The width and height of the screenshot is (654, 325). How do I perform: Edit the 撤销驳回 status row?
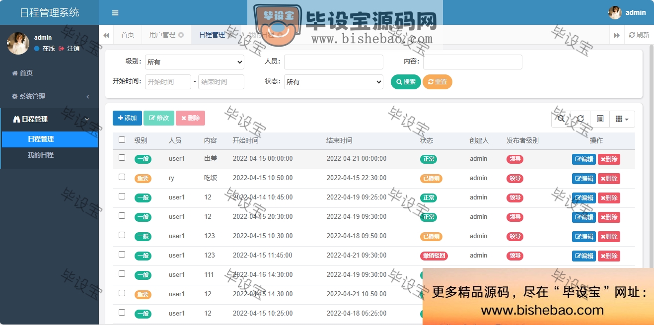pos(584,256)
